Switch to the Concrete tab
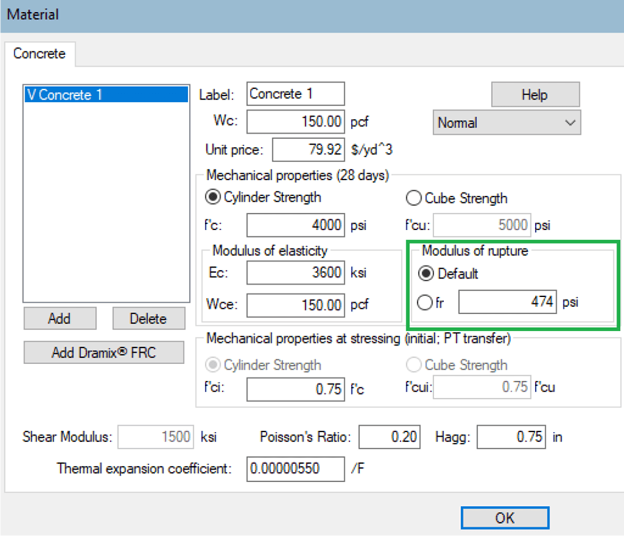The image size is (624, 536). (x=39, y=54)
